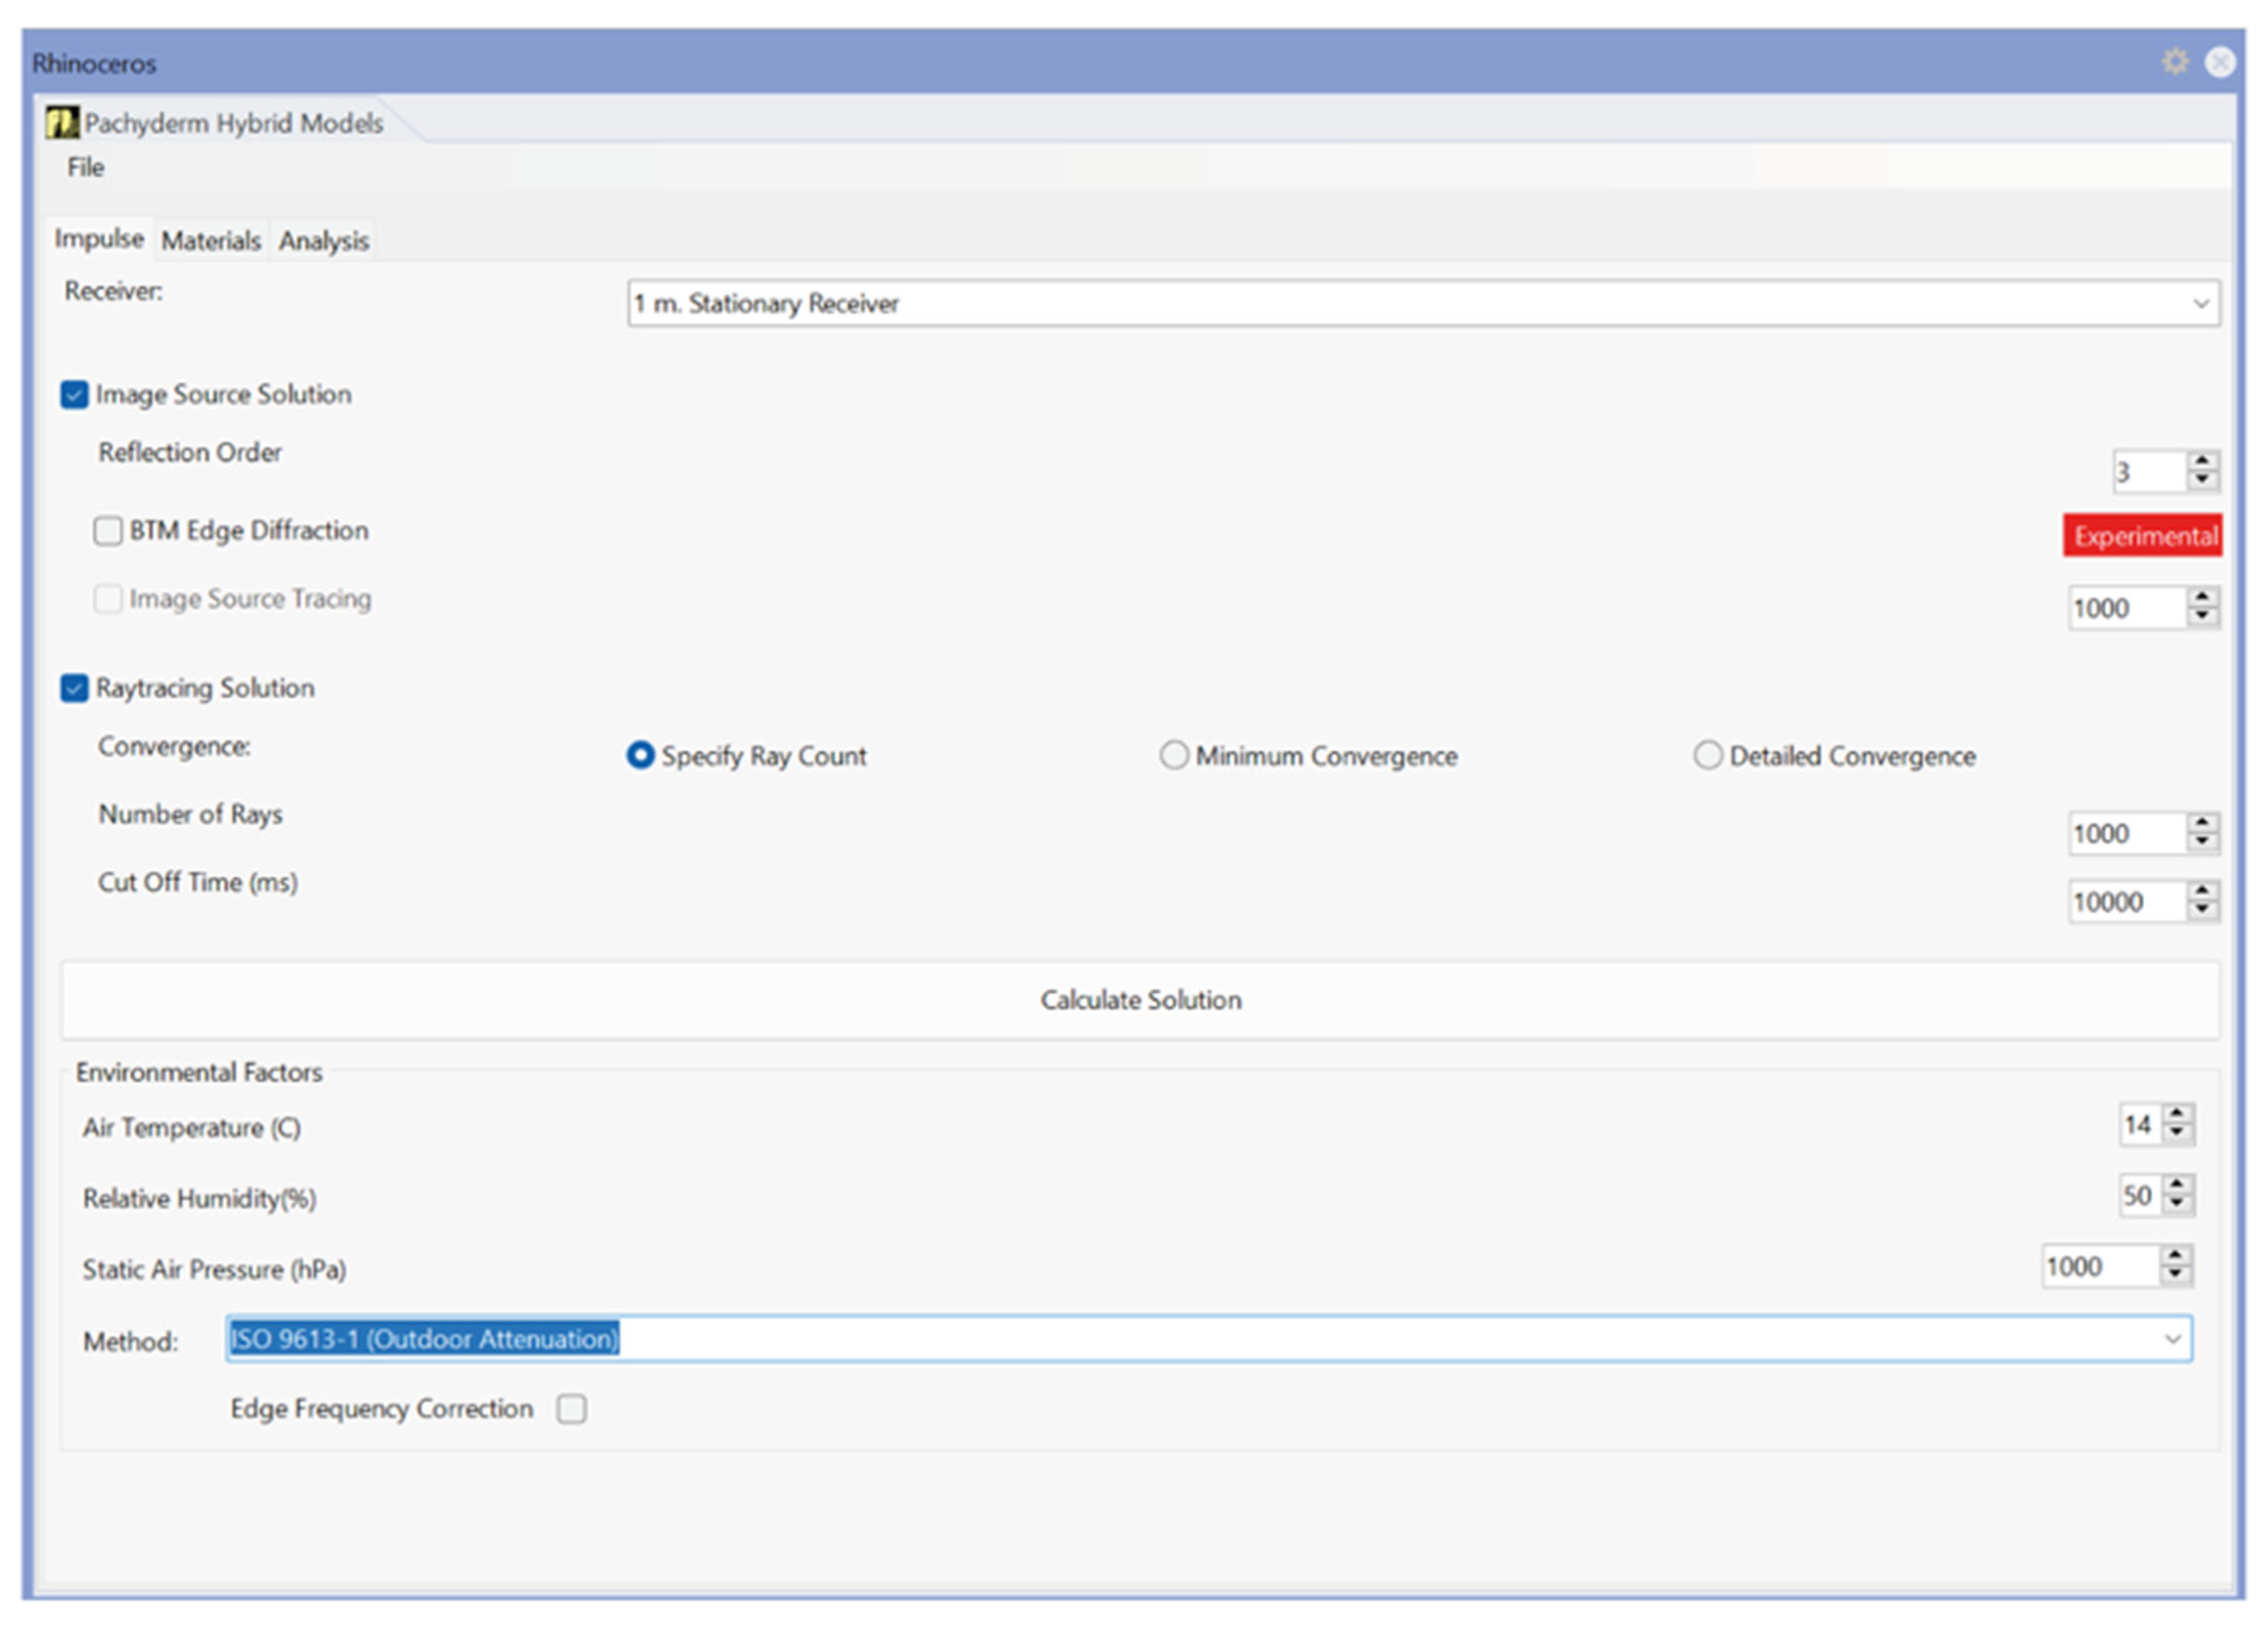Click the Pachyderm Hybrid Models panel icon
Viewport: 2268px width, 1628px height.
tap(62, 123)
